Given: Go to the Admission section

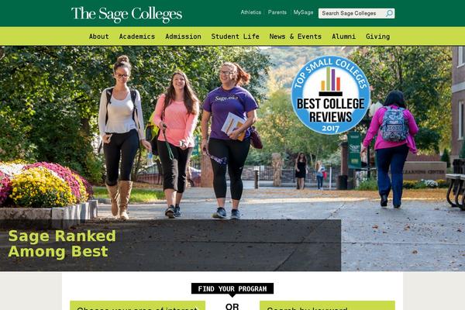Looking at the screenshot, I should tap(183, 36).
